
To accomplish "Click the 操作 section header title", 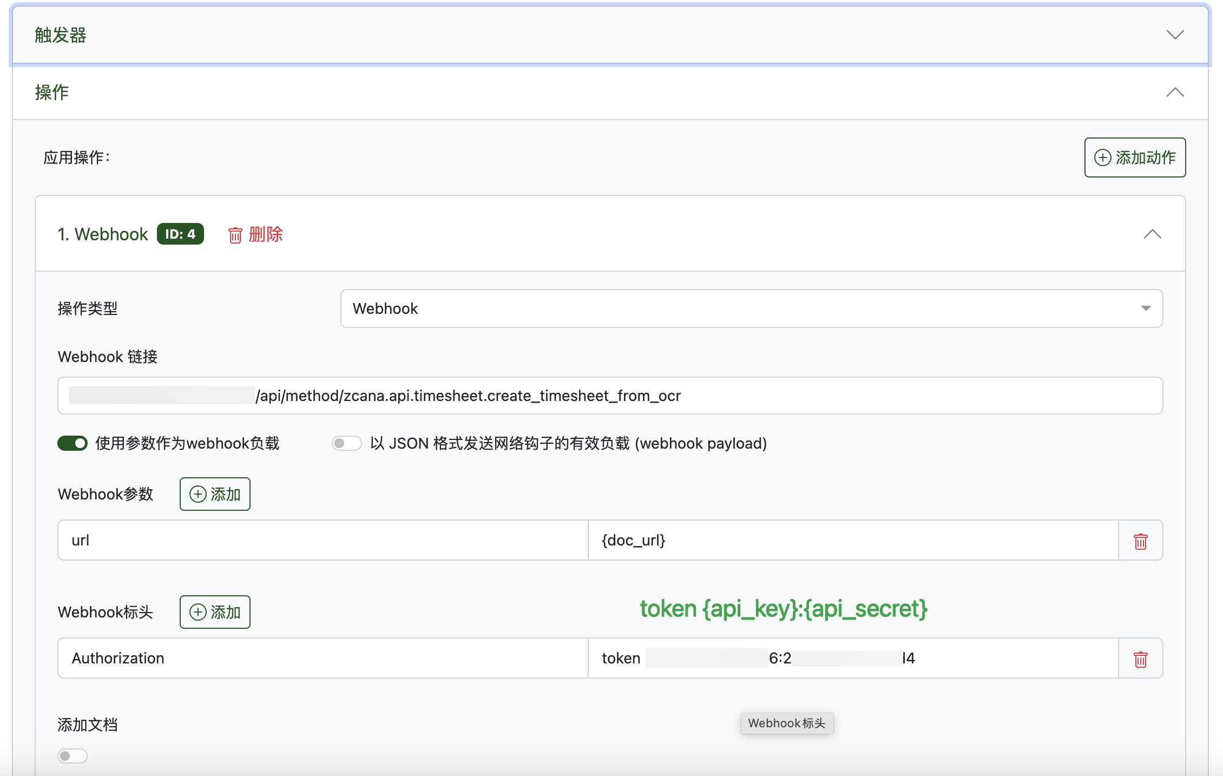I will click(x=52, y=93).
